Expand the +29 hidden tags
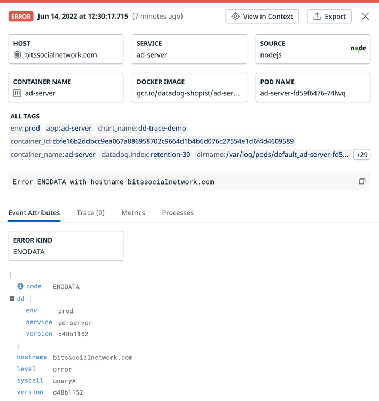Image resolution: width=379 pixels, height=401 pixels. 362,155
